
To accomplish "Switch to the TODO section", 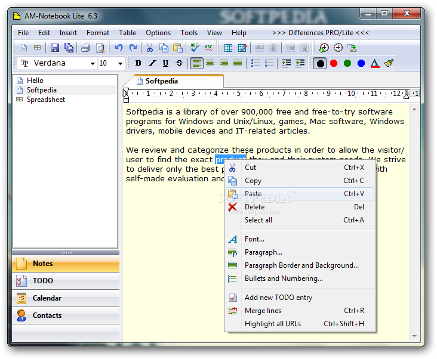I will (x=66, y=280).
